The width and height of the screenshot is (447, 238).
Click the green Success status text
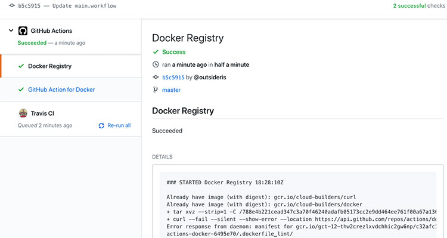(174, 52)
